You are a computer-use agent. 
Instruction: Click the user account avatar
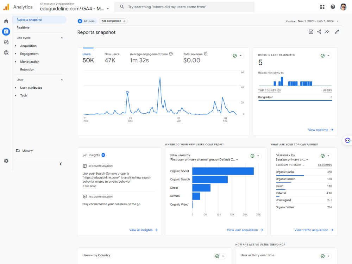pyautogui.click(x=343, y=7)
